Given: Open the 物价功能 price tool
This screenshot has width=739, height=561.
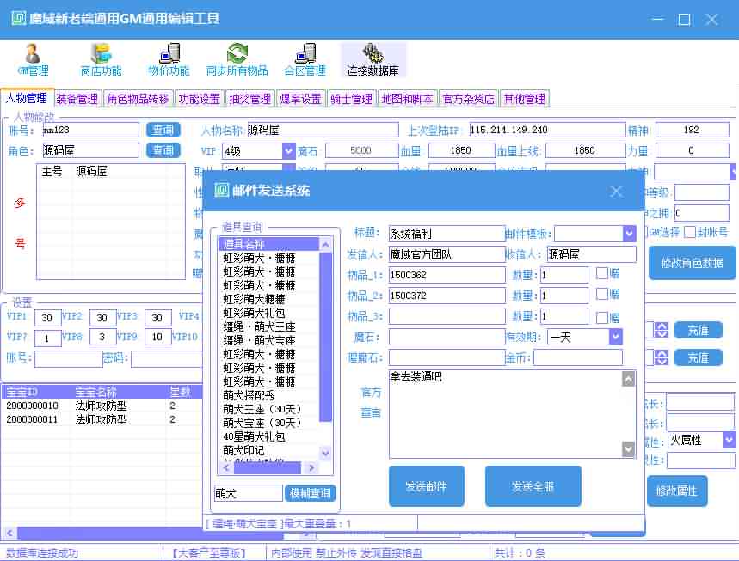Looking at the screenshot, I should [x=169, y=58].
